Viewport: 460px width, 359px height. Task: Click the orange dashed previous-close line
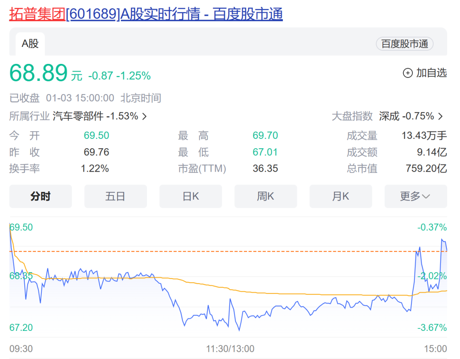pyautogui.click(x=228, y=251)
